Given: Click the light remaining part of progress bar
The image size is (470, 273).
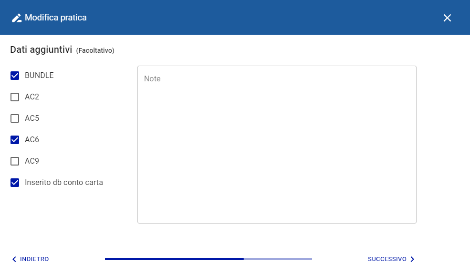Looking at the screenshot, I should [278, 259].
